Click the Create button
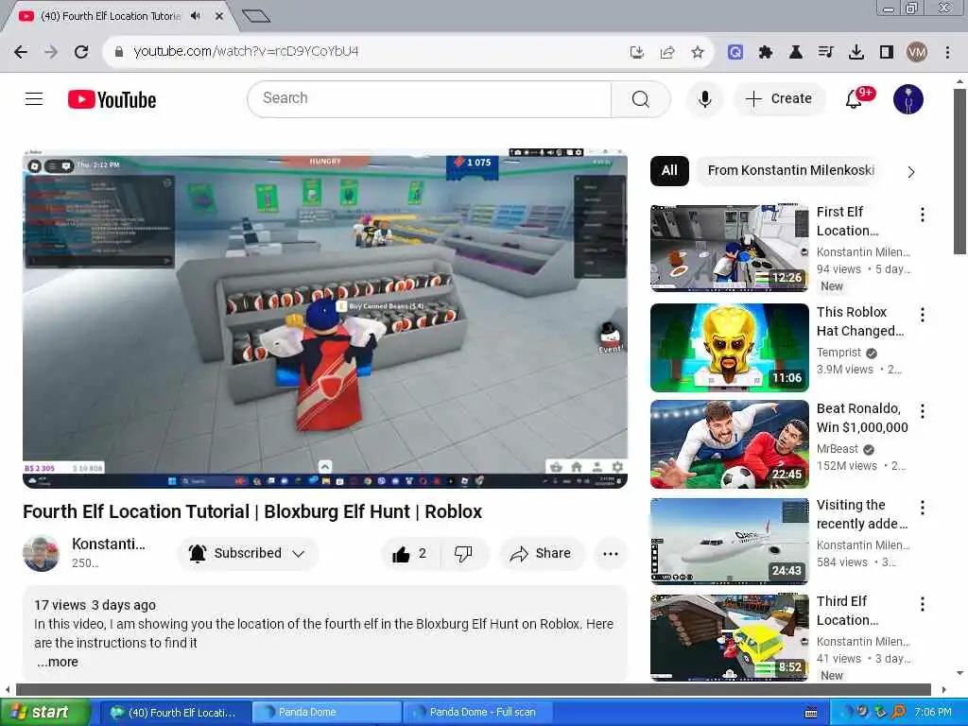 pos(779,98)
